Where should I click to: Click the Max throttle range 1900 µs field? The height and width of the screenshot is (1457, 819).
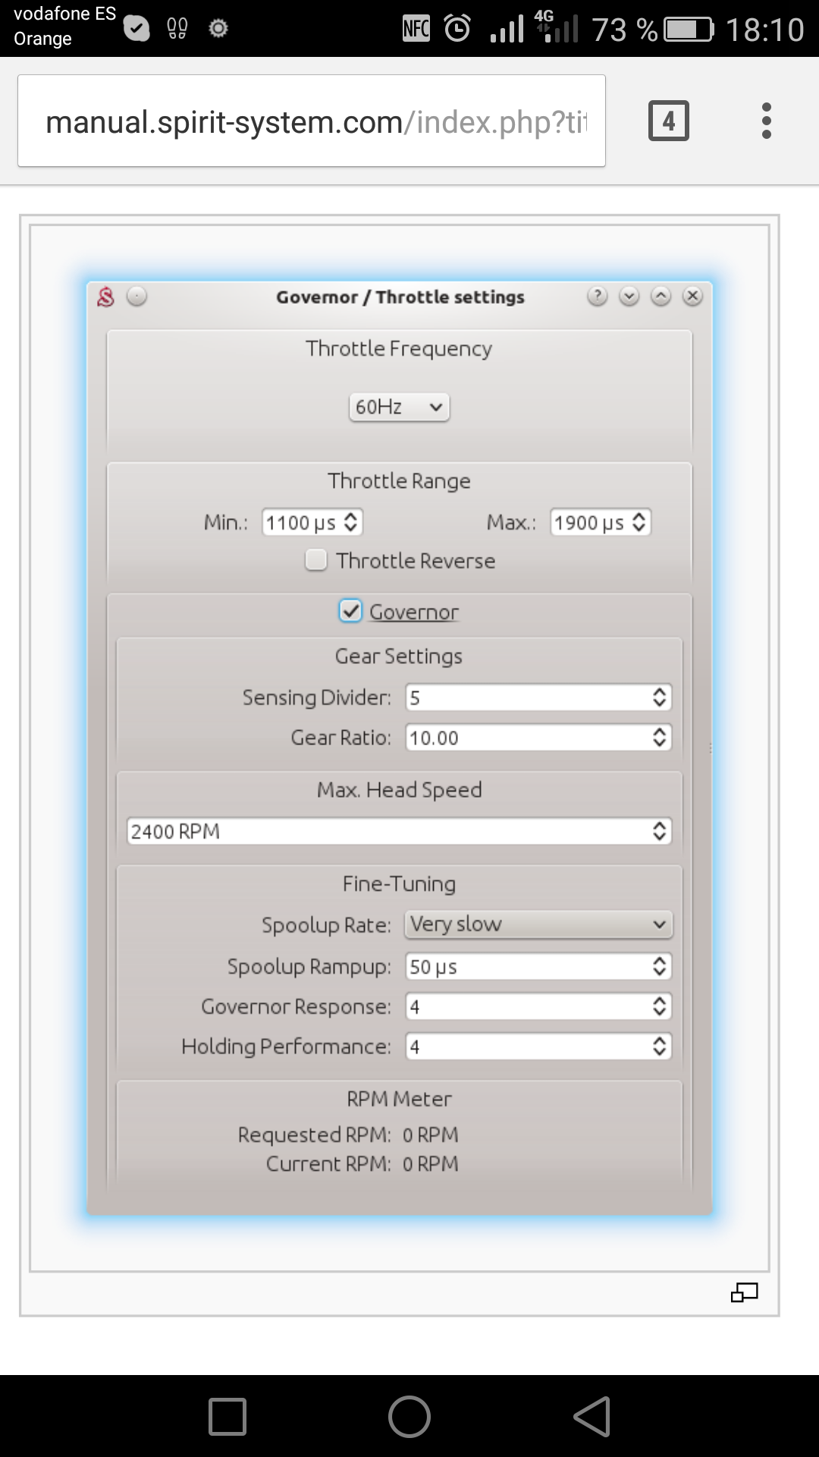pos(590,522)
